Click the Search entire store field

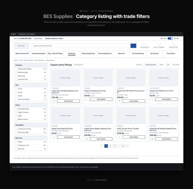tap(81, 46)
